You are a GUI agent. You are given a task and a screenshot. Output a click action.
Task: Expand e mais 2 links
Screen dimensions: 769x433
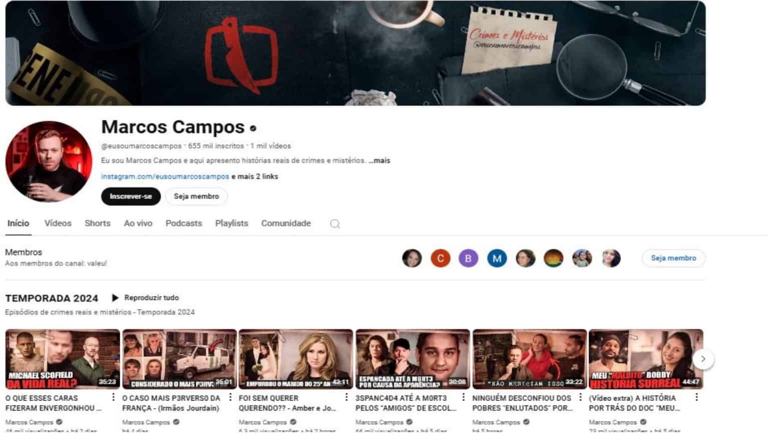254,176
